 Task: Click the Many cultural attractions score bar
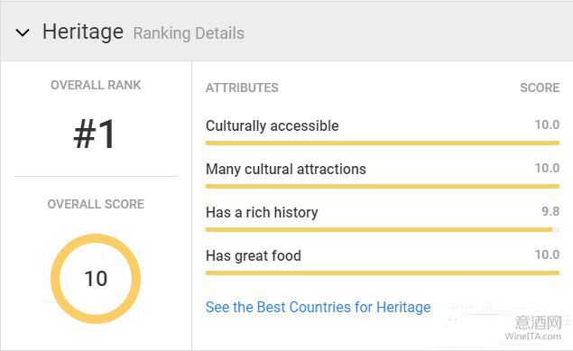click(x=383, y=186)
